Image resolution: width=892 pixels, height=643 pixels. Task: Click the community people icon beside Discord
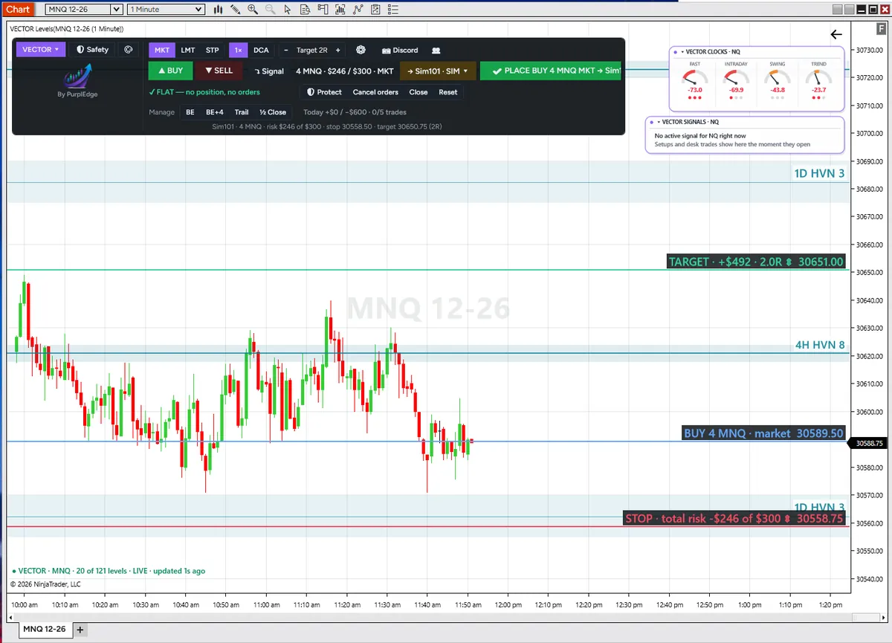[436, 51]
